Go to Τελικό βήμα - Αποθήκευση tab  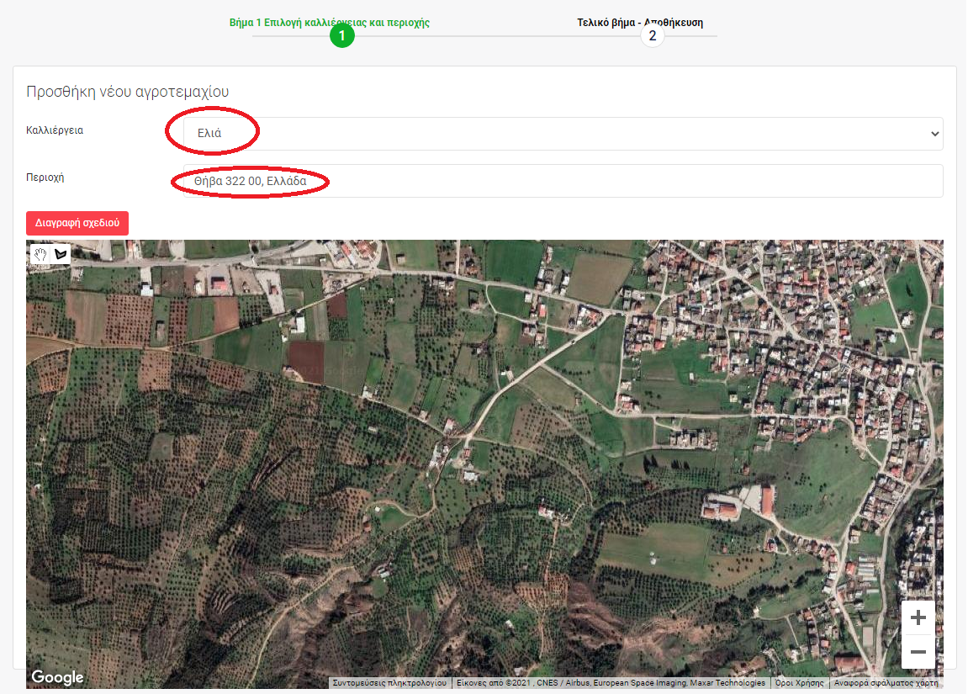[639, 23]
